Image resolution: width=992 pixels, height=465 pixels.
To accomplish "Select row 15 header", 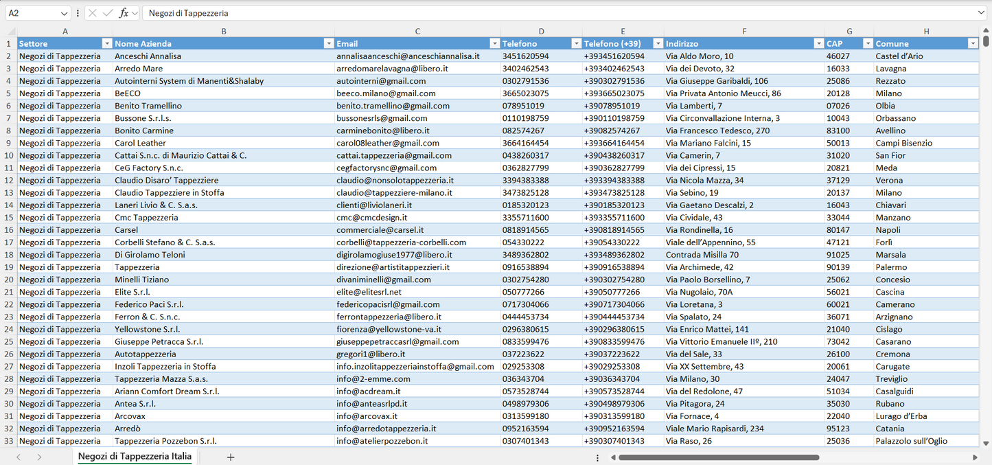I will point(8,218).
